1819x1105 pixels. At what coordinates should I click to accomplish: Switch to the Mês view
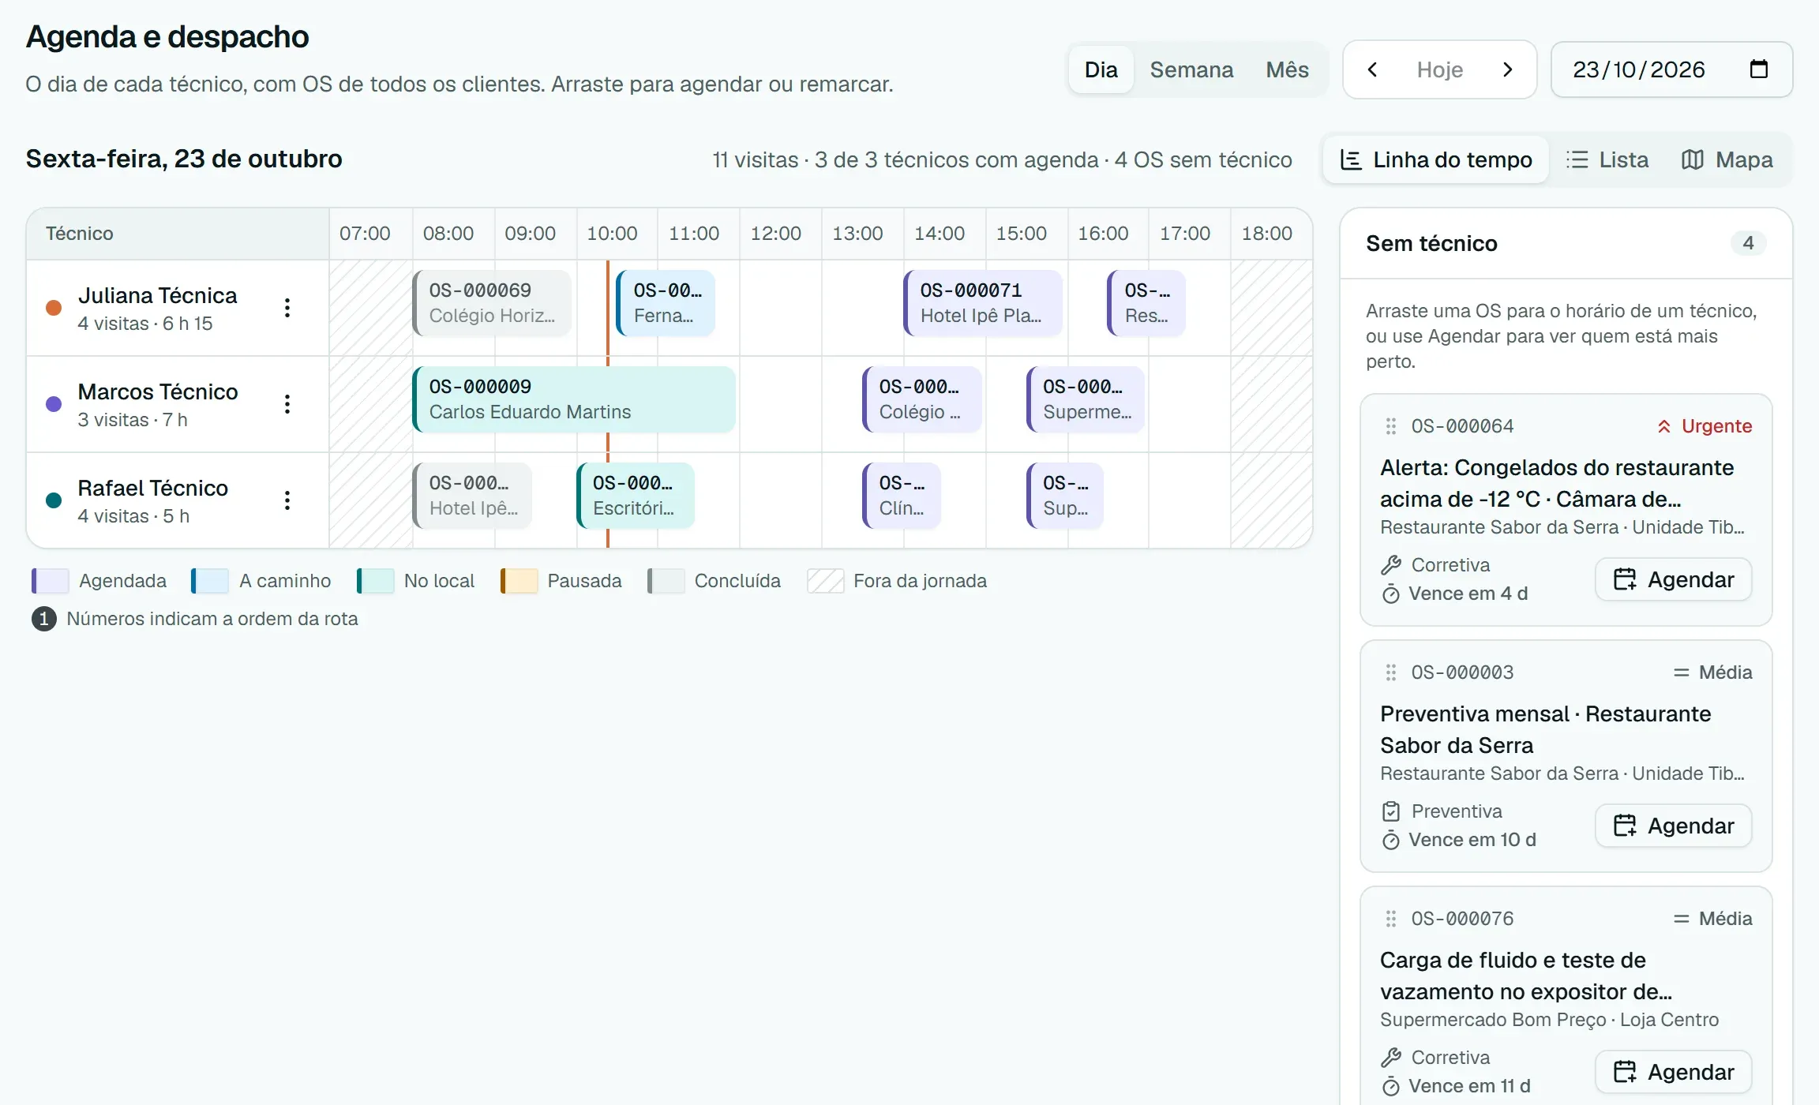(1287, 69)
